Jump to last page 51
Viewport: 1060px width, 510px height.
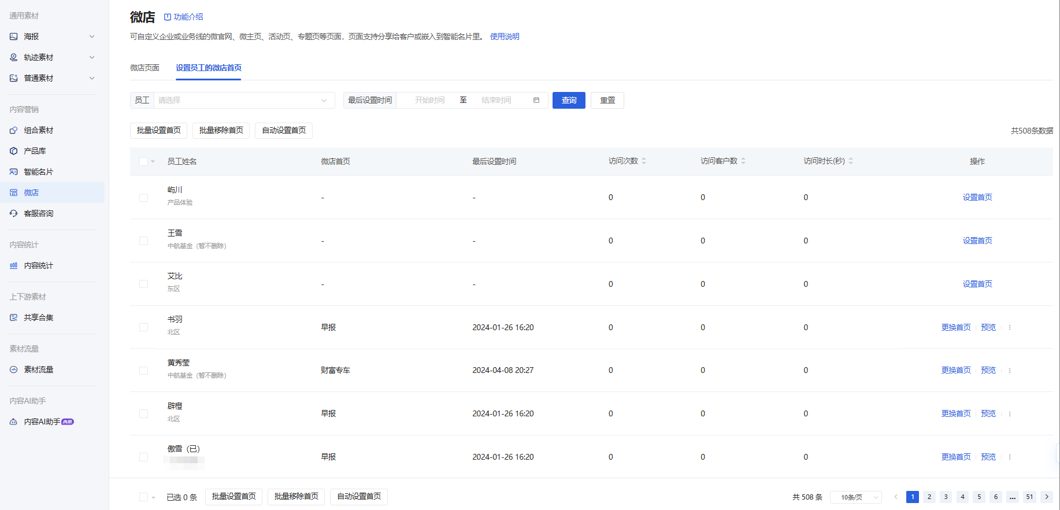pyautogui.click(x=1029, y=497)
